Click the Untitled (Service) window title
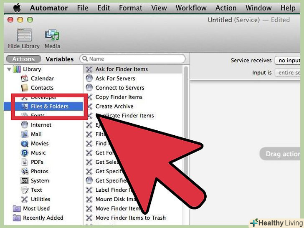The image size is (304, 228). pos(233,20)
